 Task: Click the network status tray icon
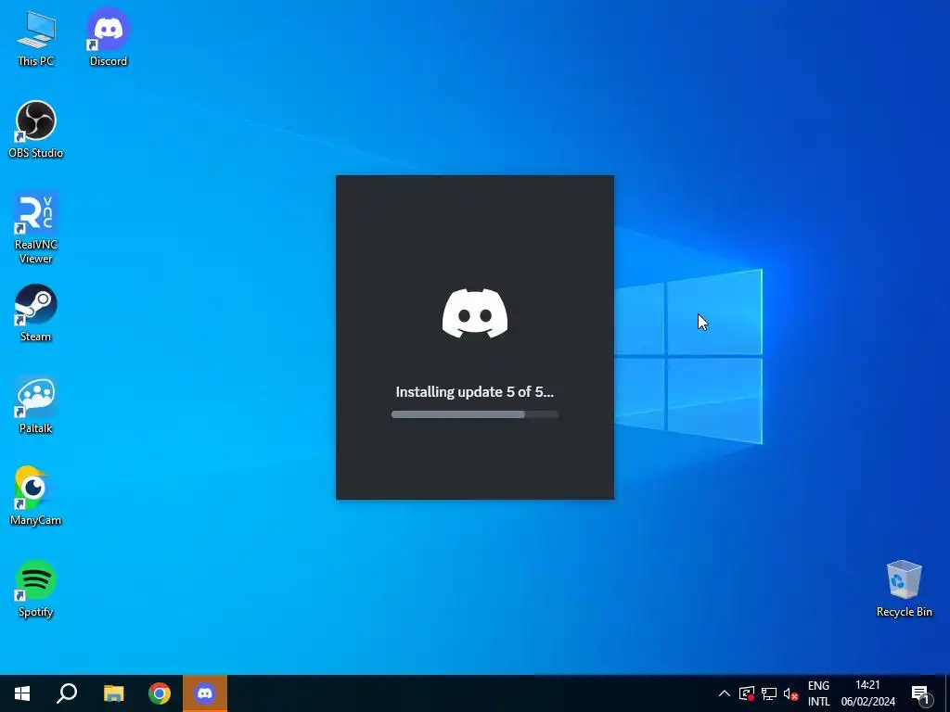coord(769,693)
